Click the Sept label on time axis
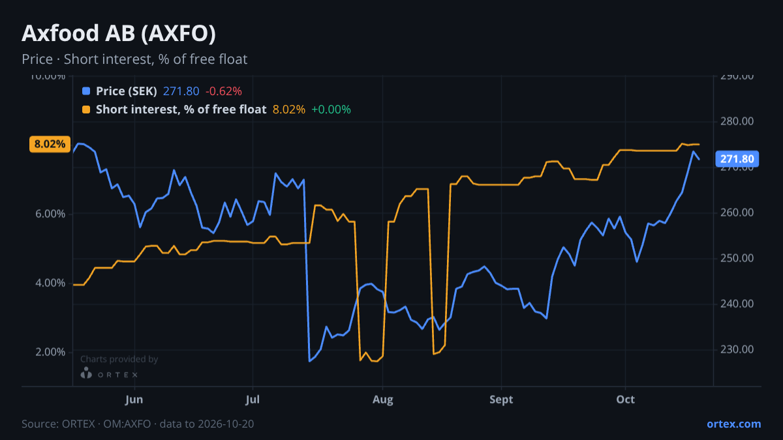Viewport: 783px width, 440px height. click(x=502, y=400)
